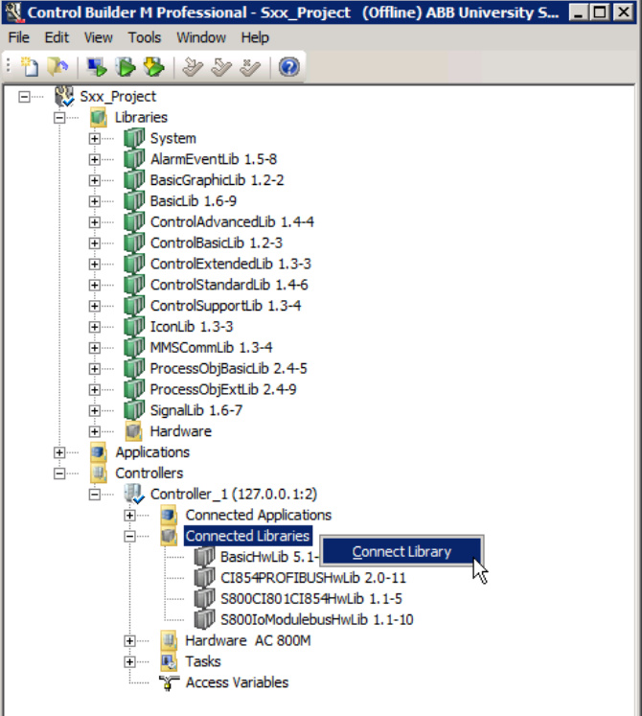Open the File menu

(x=19, y=37)
